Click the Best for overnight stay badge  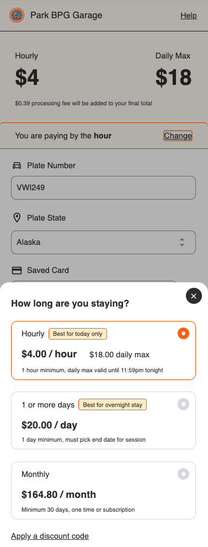[113, 405]
